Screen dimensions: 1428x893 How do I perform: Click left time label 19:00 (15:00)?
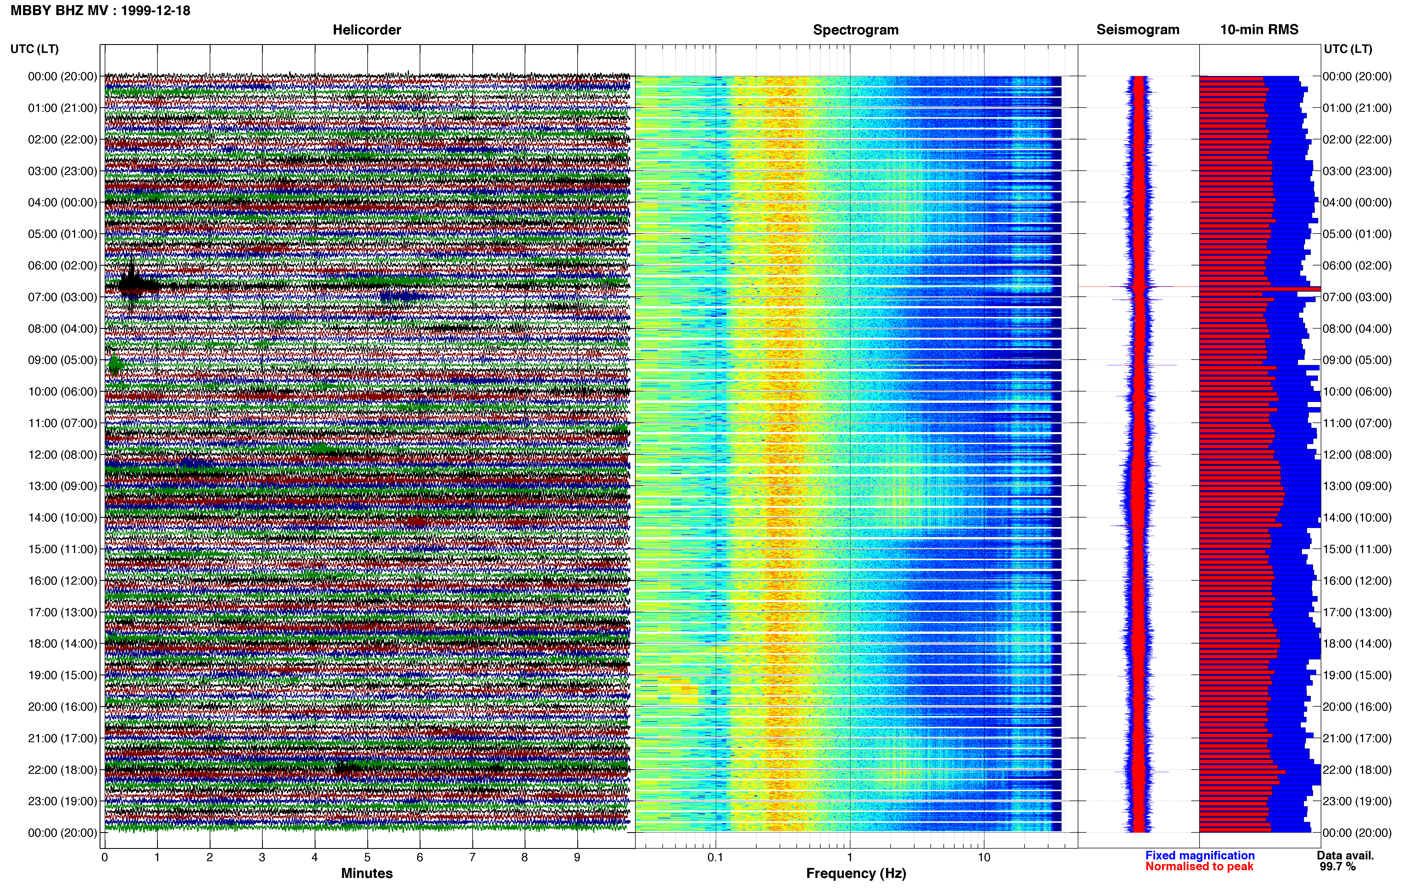[63, 675]
